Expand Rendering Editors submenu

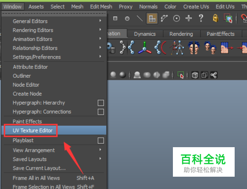(54, 30)
